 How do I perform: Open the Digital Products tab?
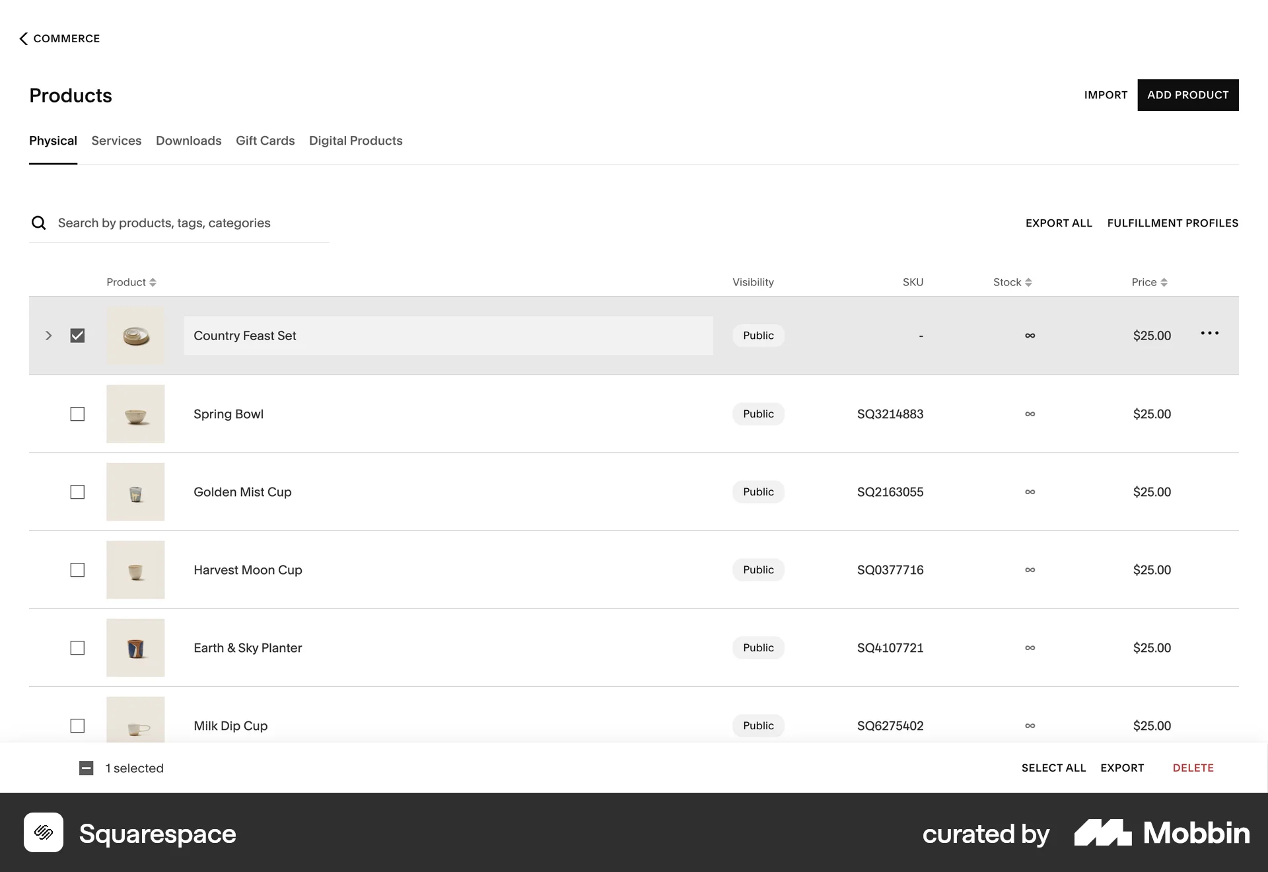click(x=355, y=141)
